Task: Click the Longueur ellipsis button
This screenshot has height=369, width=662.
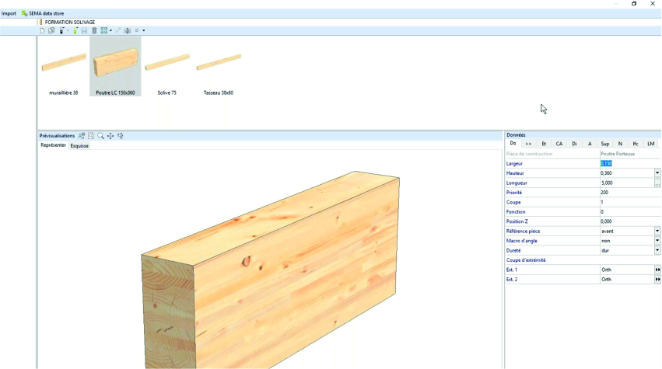Action: [657, 183]
